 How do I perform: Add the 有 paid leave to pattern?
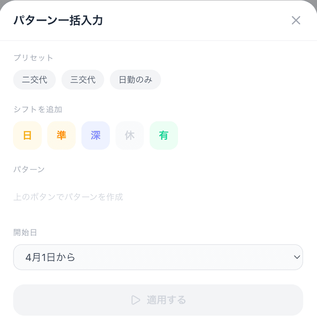164,135
